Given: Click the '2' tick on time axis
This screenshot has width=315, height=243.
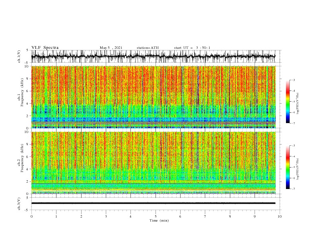Looking at the screenshot, I should [81, 216].
